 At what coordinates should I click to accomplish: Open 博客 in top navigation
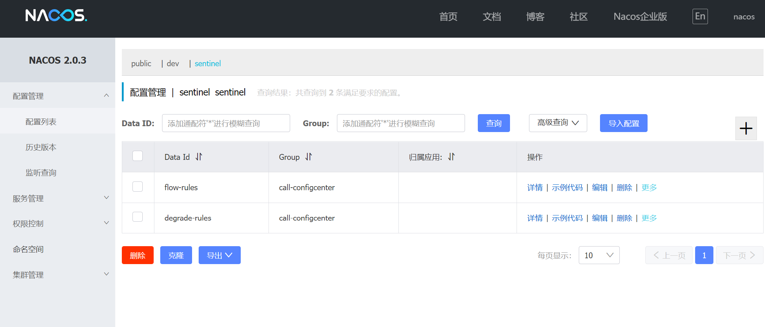click(535, 16)
